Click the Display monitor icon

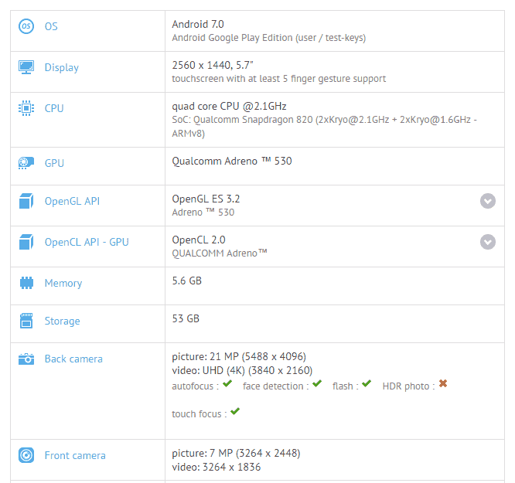point(26,67)
